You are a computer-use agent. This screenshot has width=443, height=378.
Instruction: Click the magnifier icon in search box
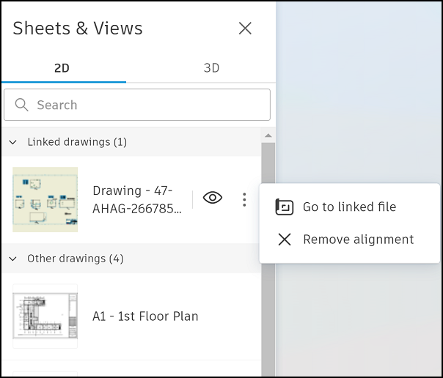click(x=21, y=105)
